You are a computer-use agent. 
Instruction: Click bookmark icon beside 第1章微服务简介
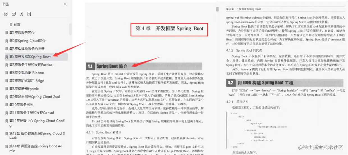tap(6, 33)
